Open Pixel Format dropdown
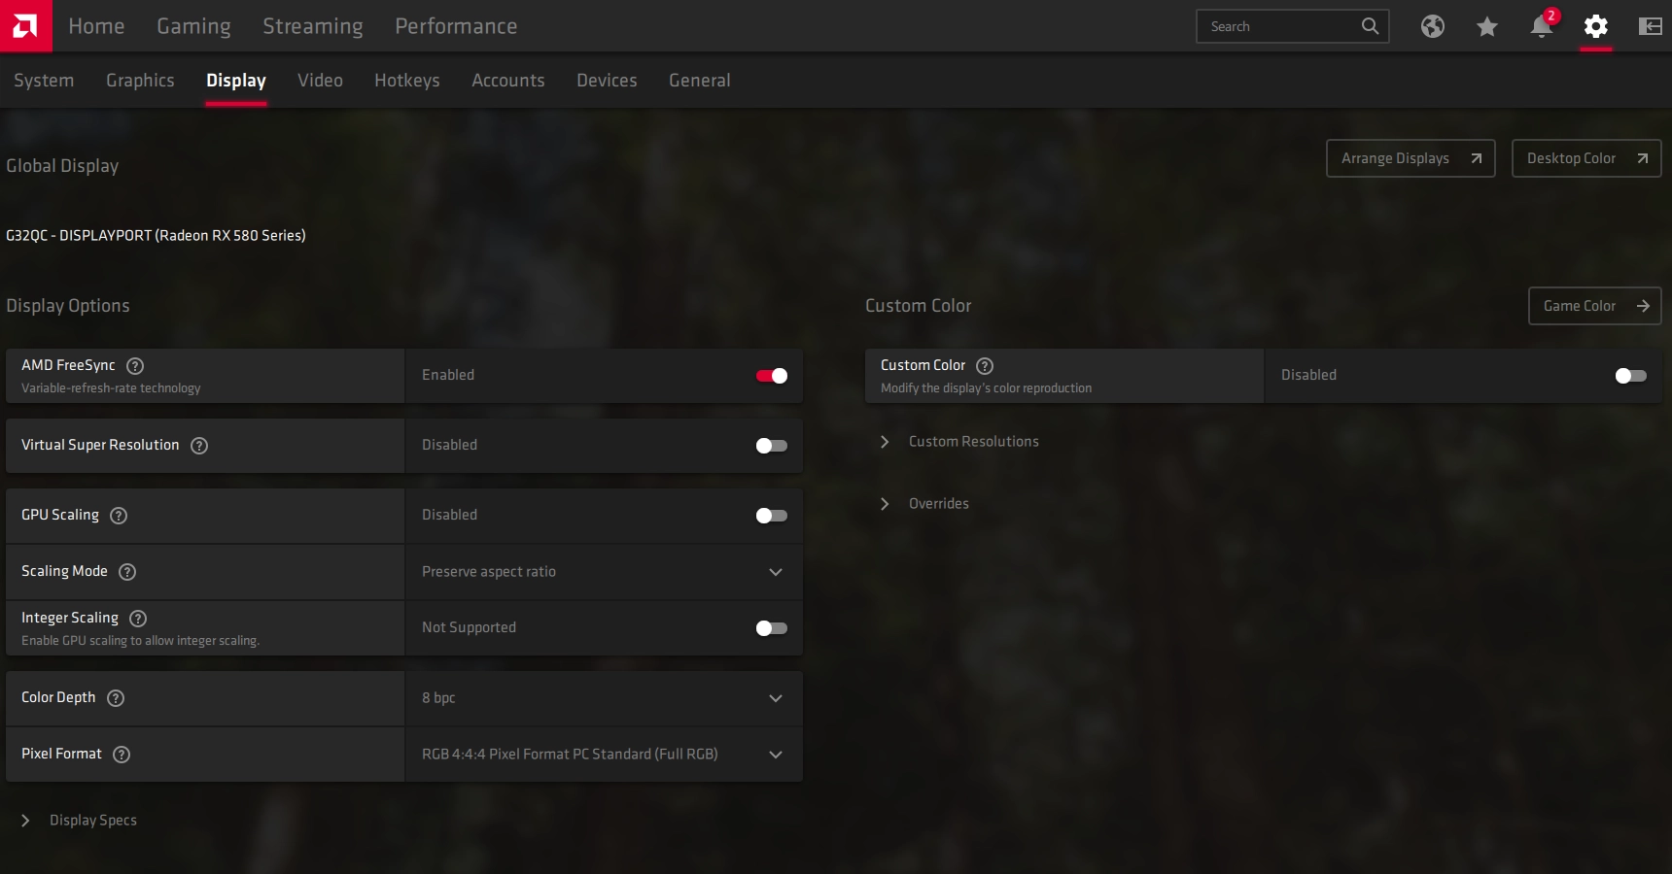Viewport: 1672px width, 874px height. [x=604, y=755]
